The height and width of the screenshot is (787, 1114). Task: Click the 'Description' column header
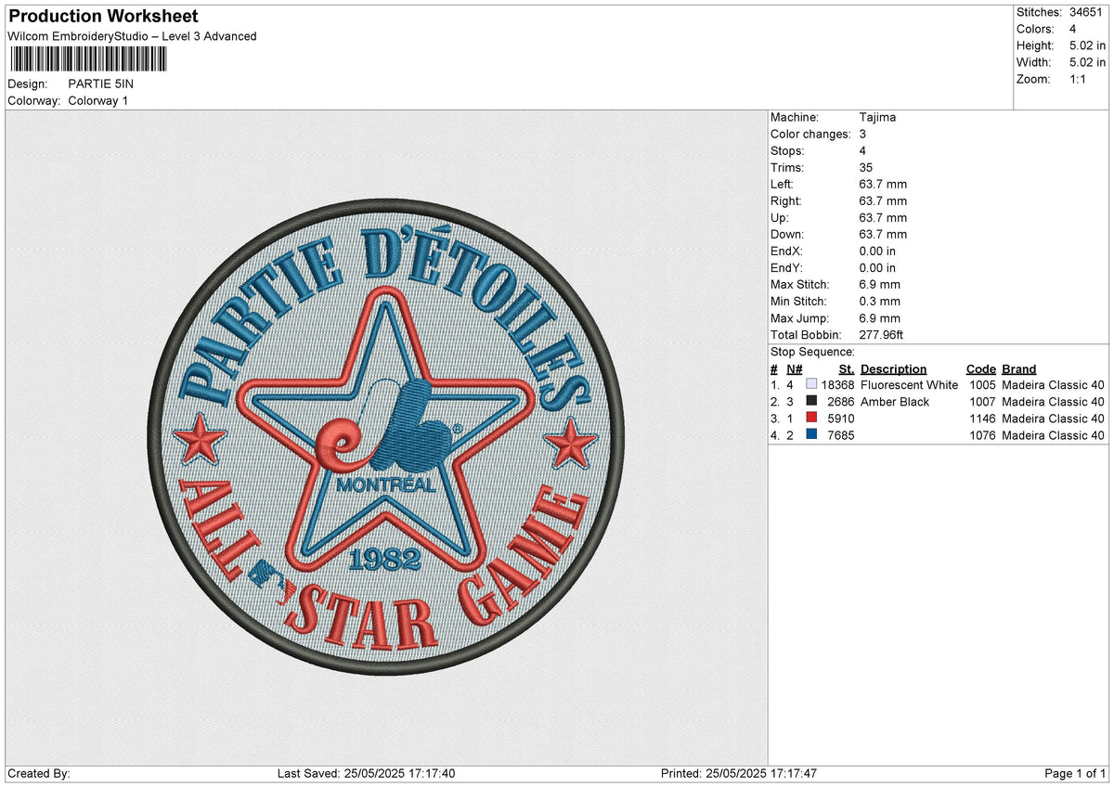(893, 369)
